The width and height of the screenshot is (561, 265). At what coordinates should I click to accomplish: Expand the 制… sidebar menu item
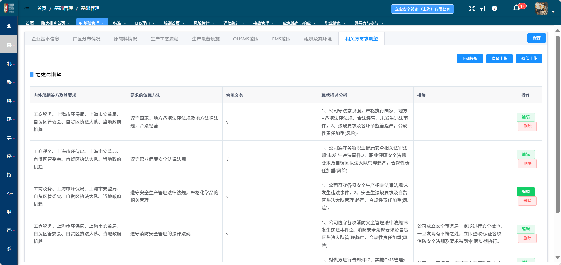pyautogui.click(x=9, y=64)
